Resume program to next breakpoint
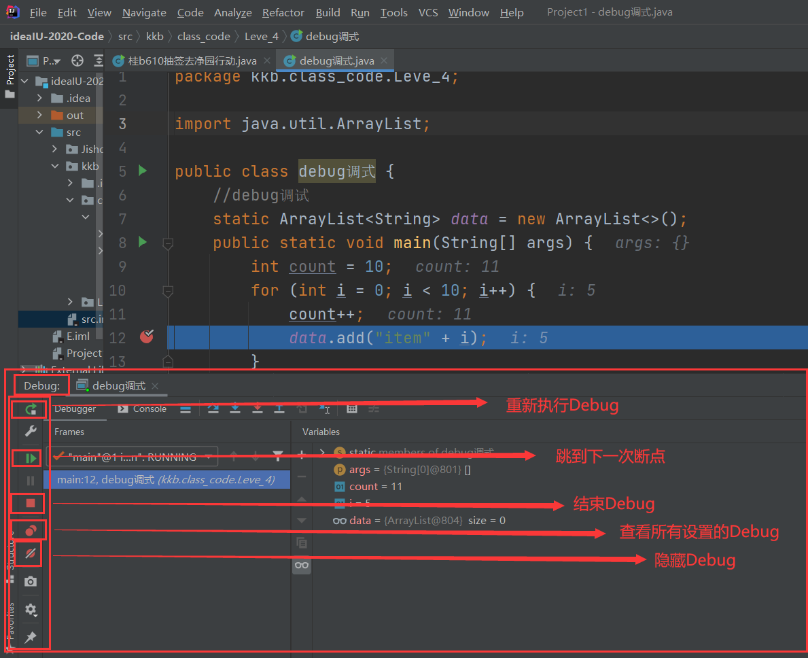808x658 pixels. click(31, 458)
